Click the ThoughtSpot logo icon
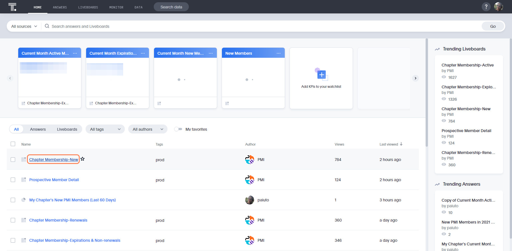Screen dimensions: 512x251 click(x=12, y=7)
